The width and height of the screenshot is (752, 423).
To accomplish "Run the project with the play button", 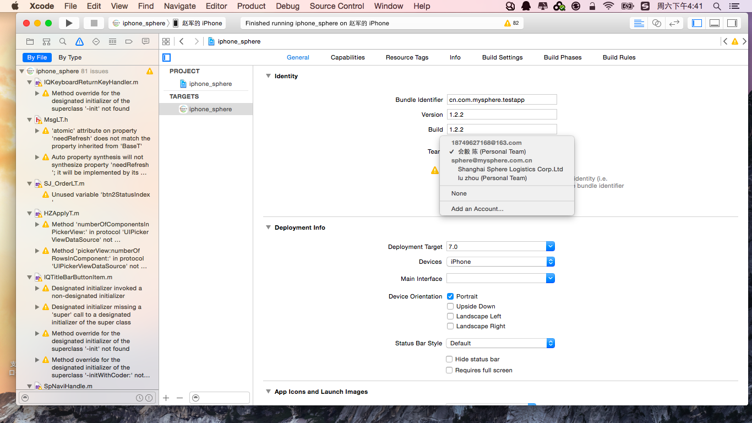I will click(x=69, y=23).
